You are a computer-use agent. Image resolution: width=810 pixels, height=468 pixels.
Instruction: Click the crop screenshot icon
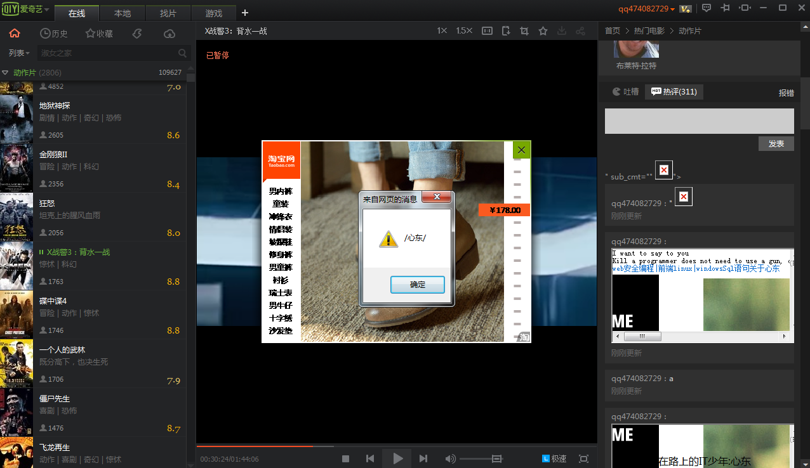tap(524, 30)
